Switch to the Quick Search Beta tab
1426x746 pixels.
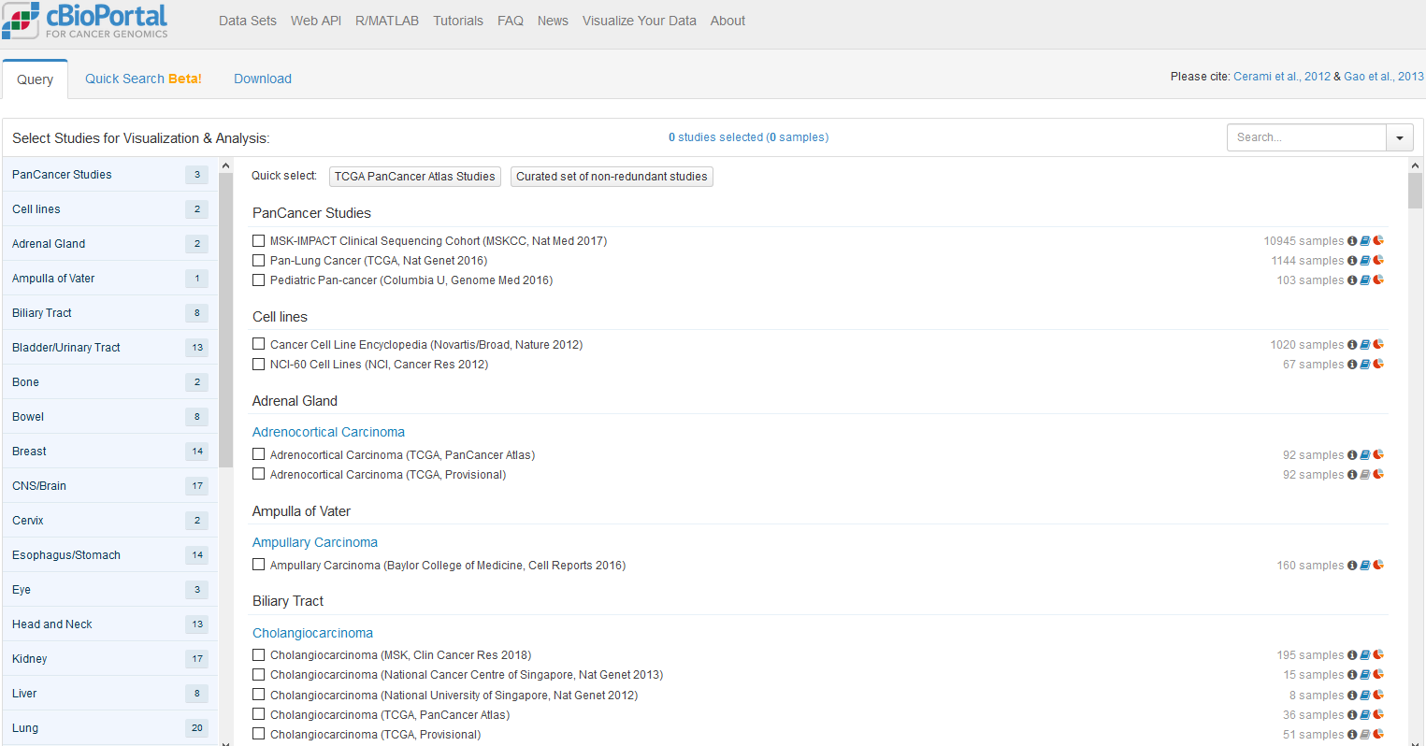[143, 79]
